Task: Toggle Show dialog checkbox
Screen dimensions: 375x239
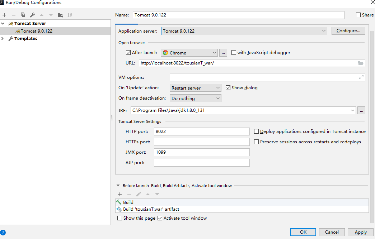Action: [228, 88]
